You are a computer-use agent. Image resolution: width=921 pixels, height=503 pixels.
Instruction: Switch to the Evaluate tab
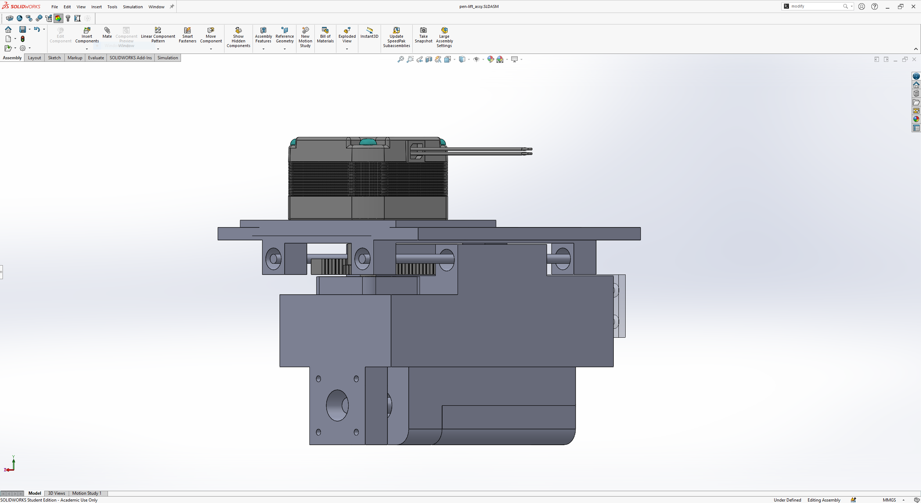pos(96,58)
